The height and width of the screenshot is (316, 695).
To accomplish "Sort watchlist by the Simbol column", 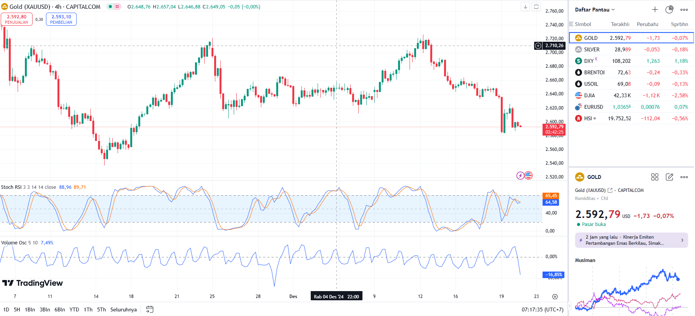I will 583,24.
